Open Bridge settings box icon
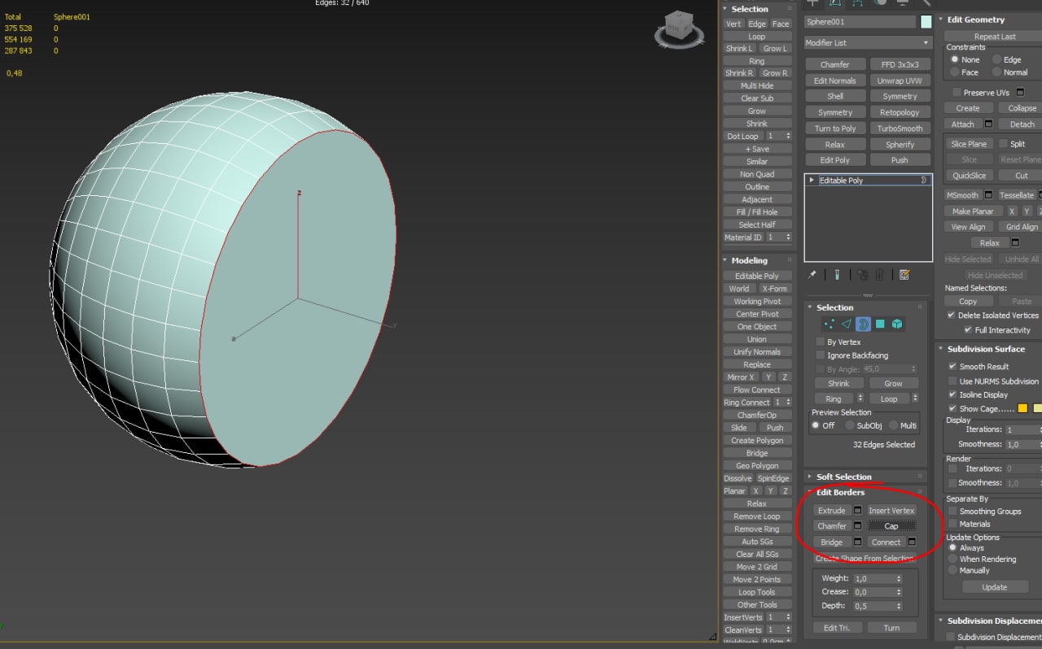This screenshot has height=649, width=1042. coord(857,542)
